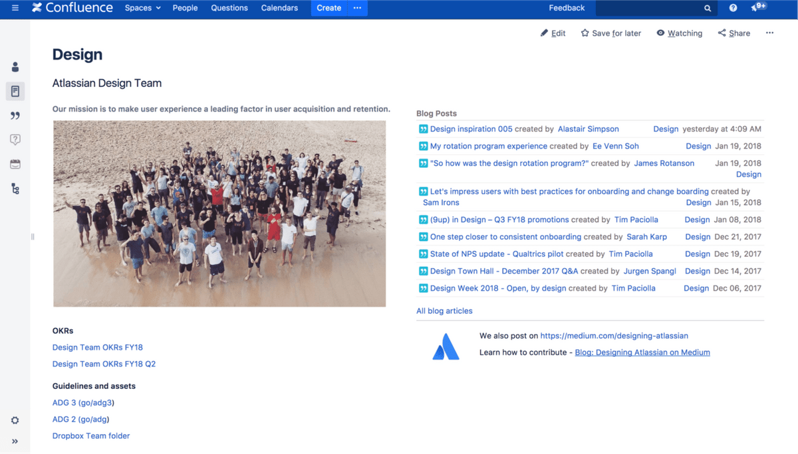Screen dimensions: 798x454
Task: Open the Calendars icon in sidebar
Action: click(15, 164)
